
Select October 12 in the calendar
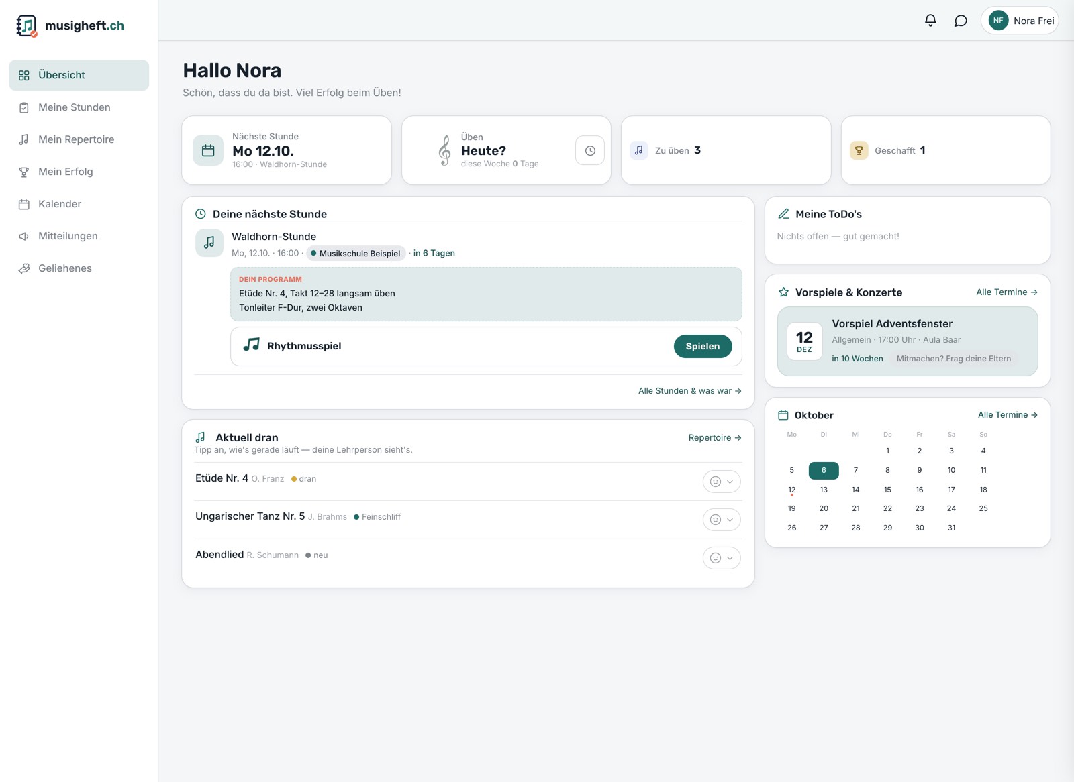792,490
